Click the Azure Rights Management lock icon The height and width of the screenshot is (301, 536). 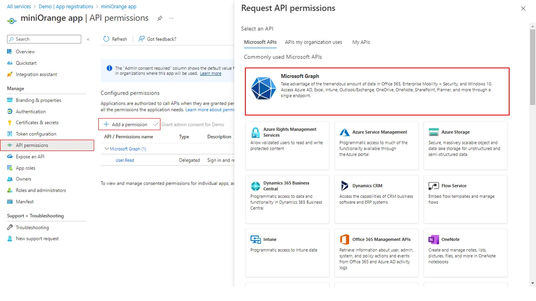[x=255, y=133]
